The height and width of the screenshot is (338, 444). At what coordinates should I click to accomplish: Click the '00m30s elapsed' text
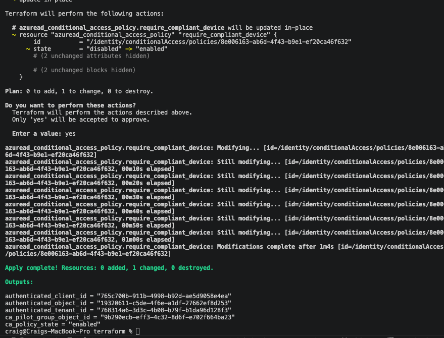coord(146,197)
